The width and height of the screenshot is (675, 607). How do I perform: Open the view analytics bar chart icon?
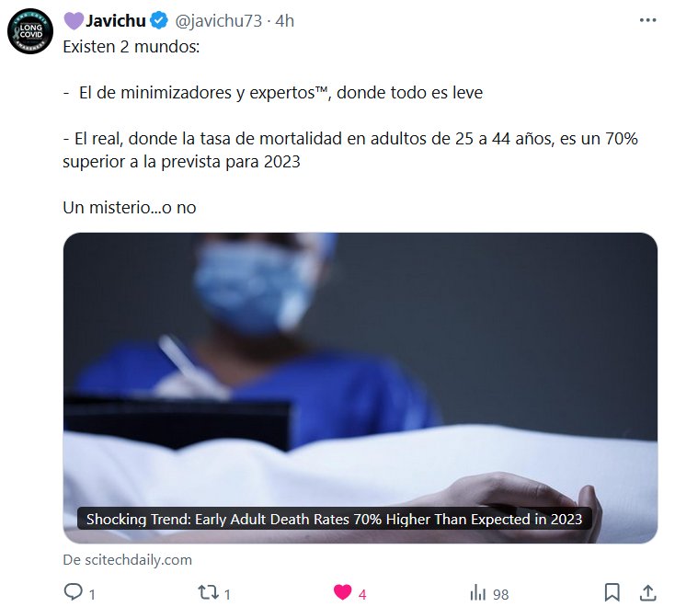tap(478, 592)
